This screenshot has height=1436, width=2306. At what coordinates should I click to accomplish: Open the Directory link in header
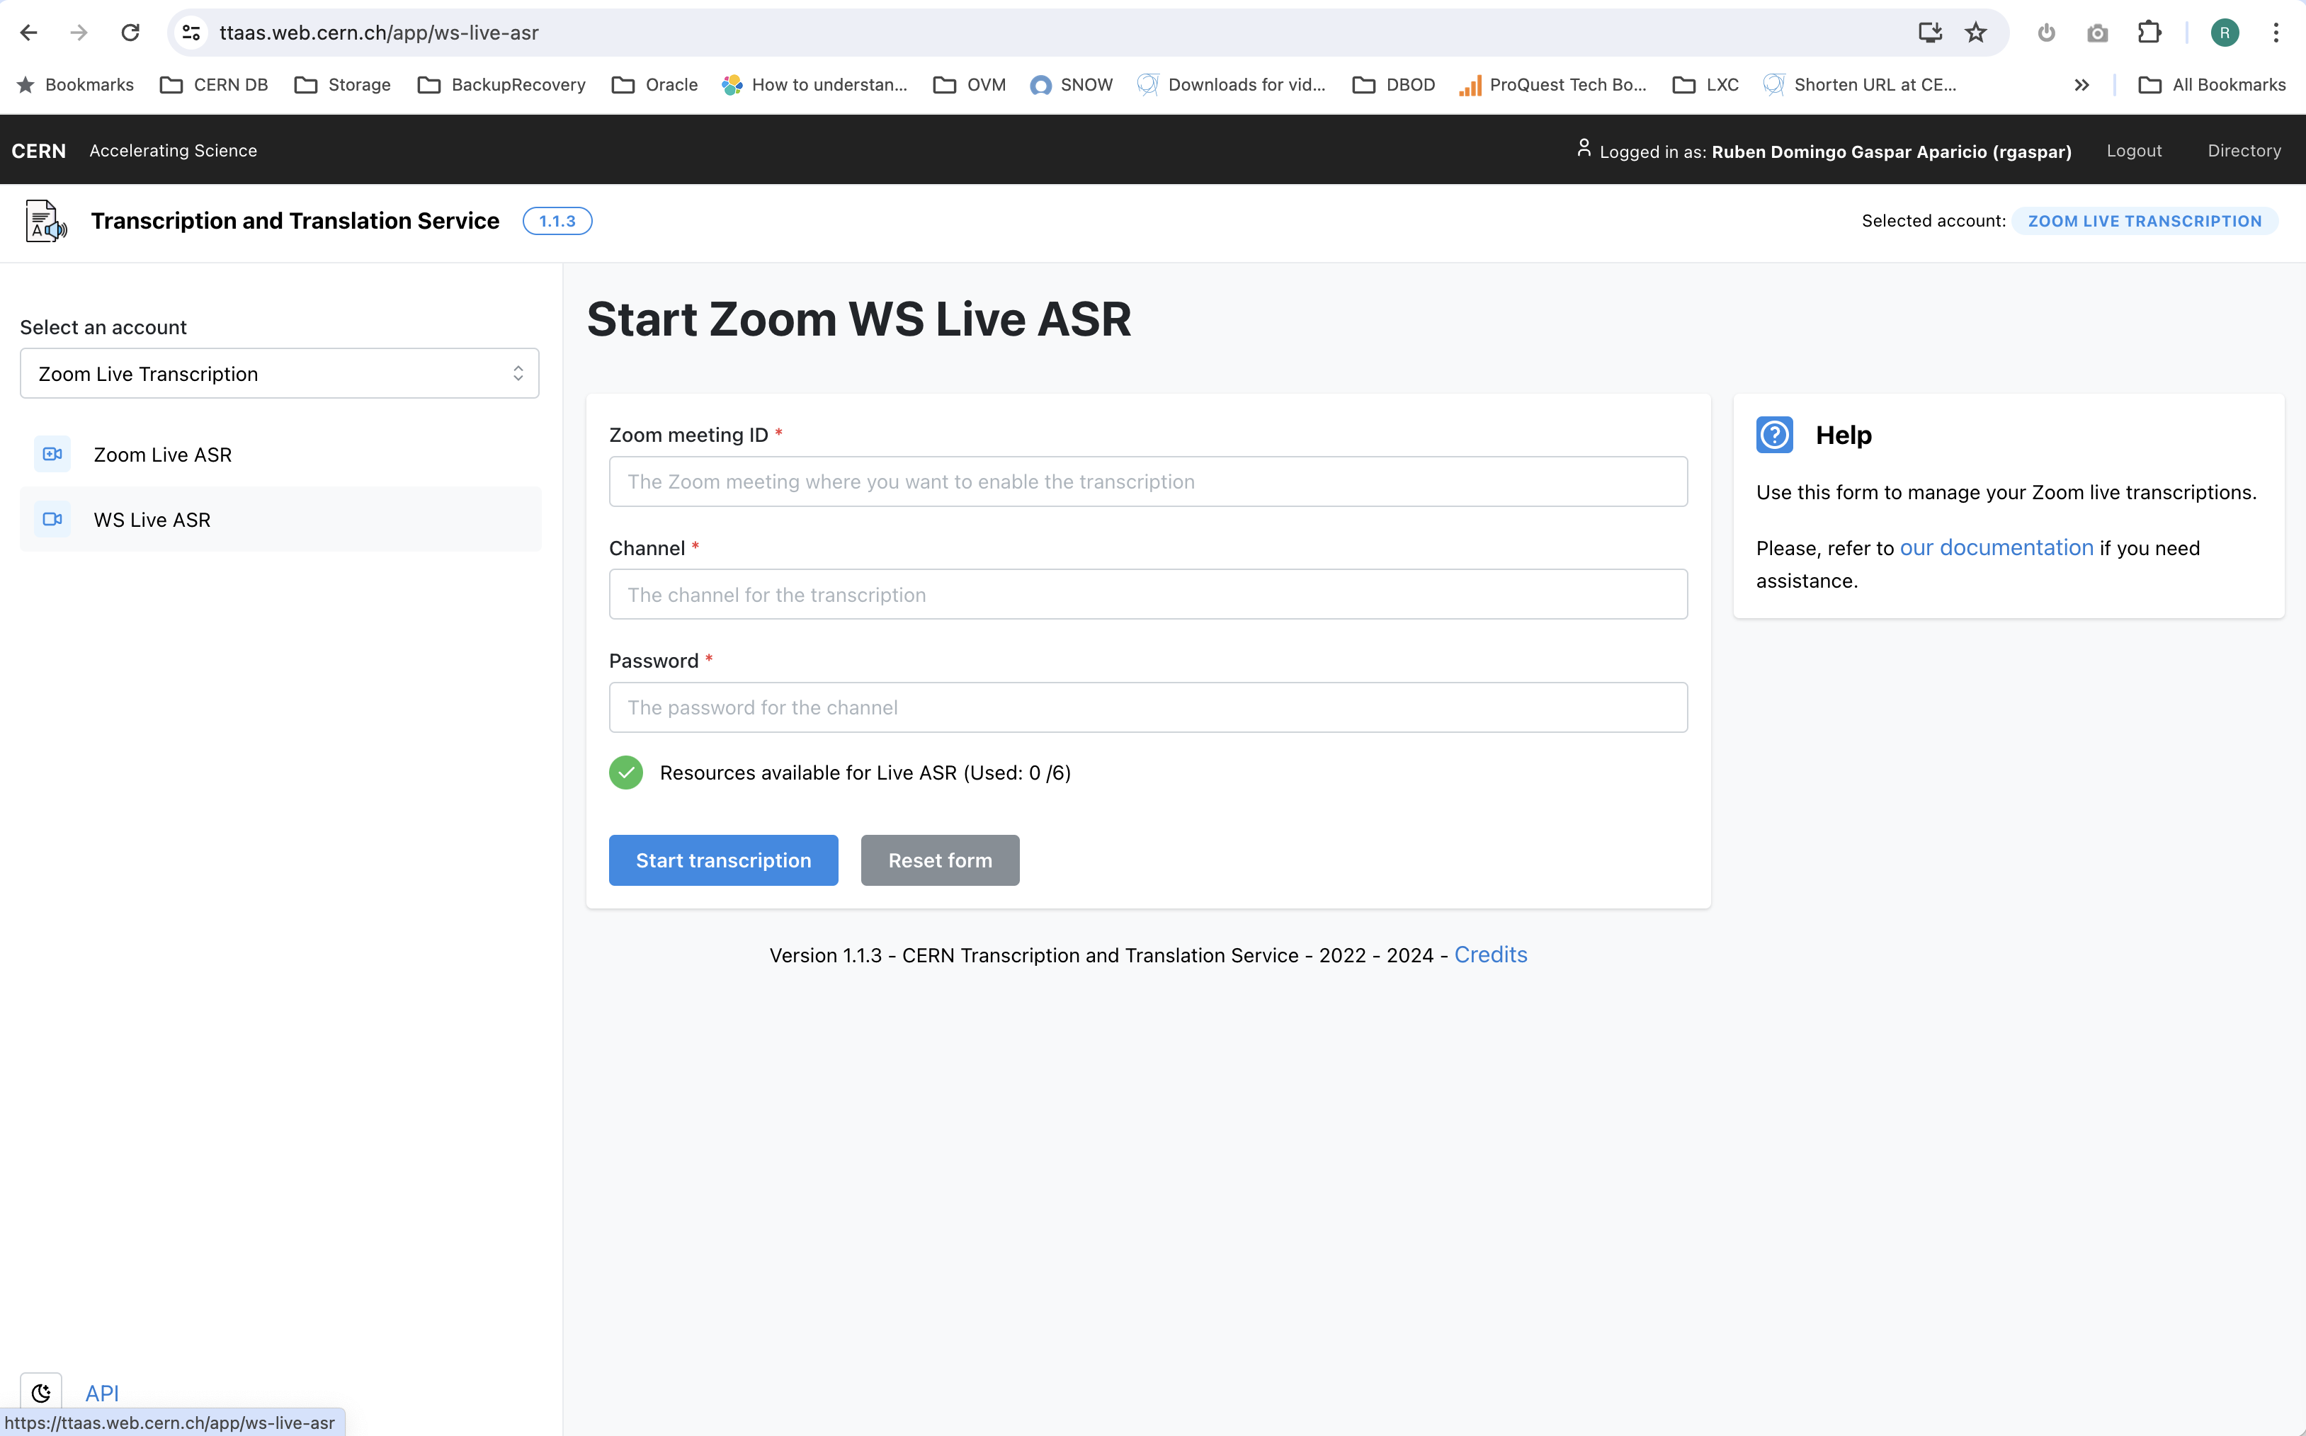click(x=2243, y=150)
